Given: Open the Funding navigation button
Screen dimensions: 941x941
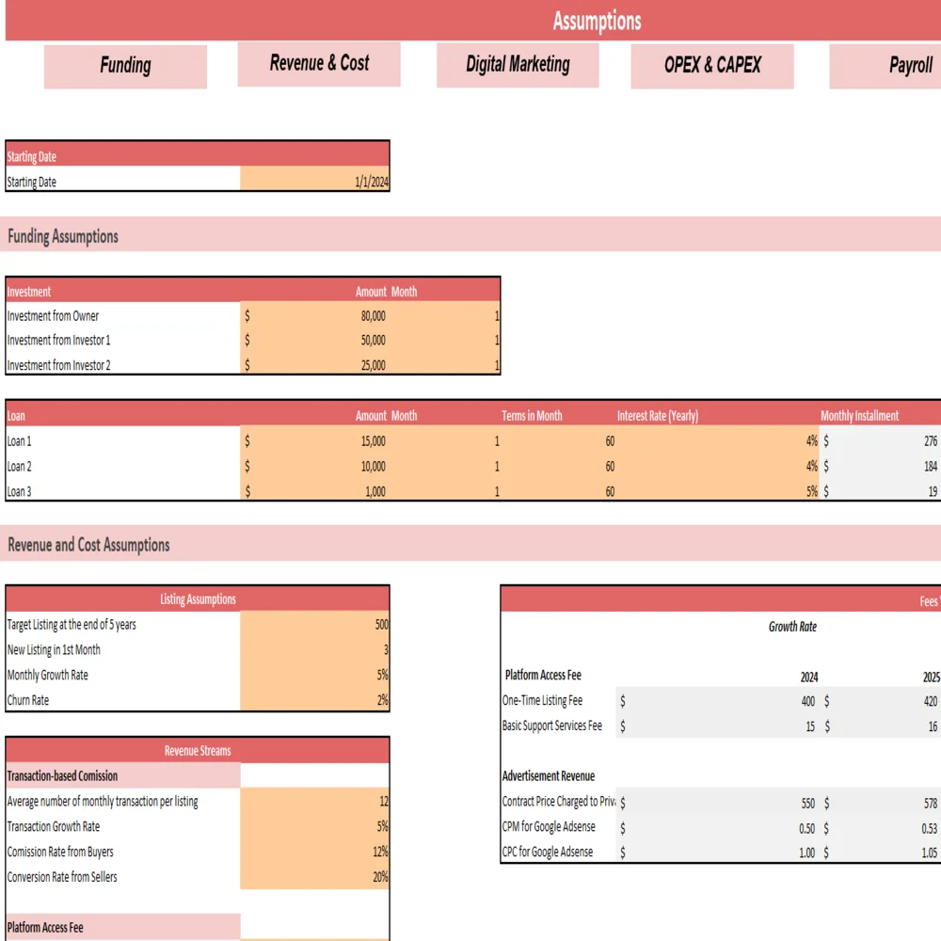Looking at the screenshot, I should click(x=125, y=66).
